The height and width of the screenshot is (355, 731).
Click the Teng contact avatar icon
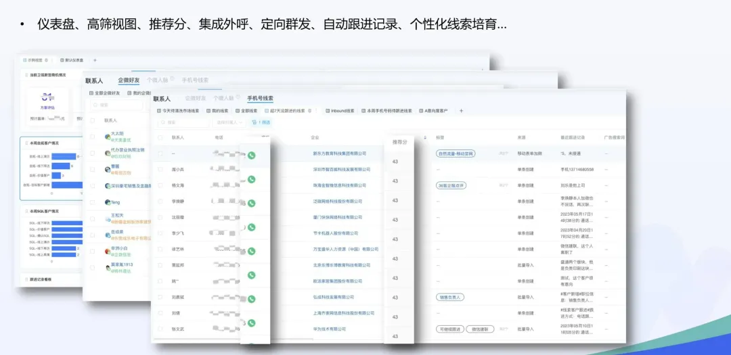pos(108,202)
